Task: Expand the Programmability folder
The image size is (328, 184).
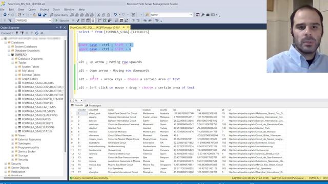Action: [x=12, y=148]
